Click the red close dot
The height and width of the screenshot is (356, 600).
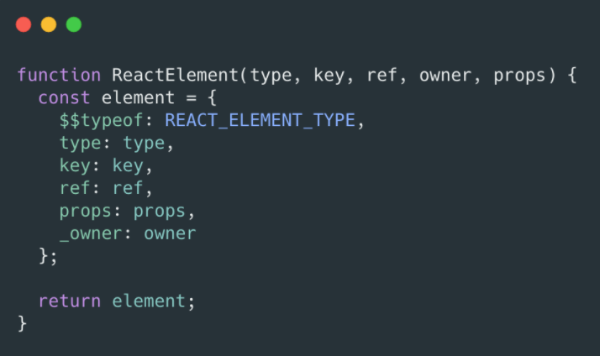click(23, 24)
